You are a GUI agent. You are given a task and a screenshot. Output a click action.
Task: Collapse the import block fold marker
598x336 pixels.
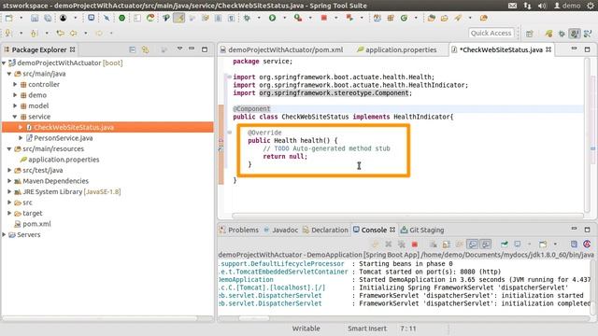tap(229, 77)
